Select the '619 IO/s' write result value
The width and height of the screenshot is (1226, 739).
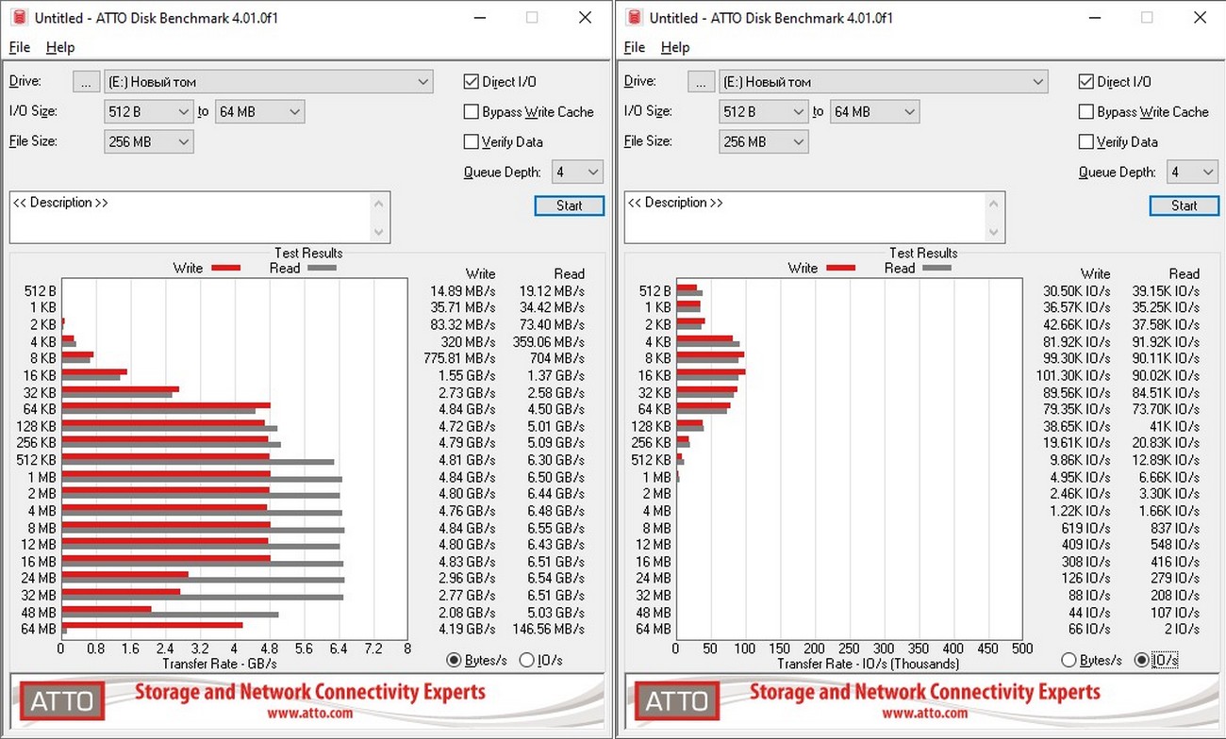point(1085,528)
